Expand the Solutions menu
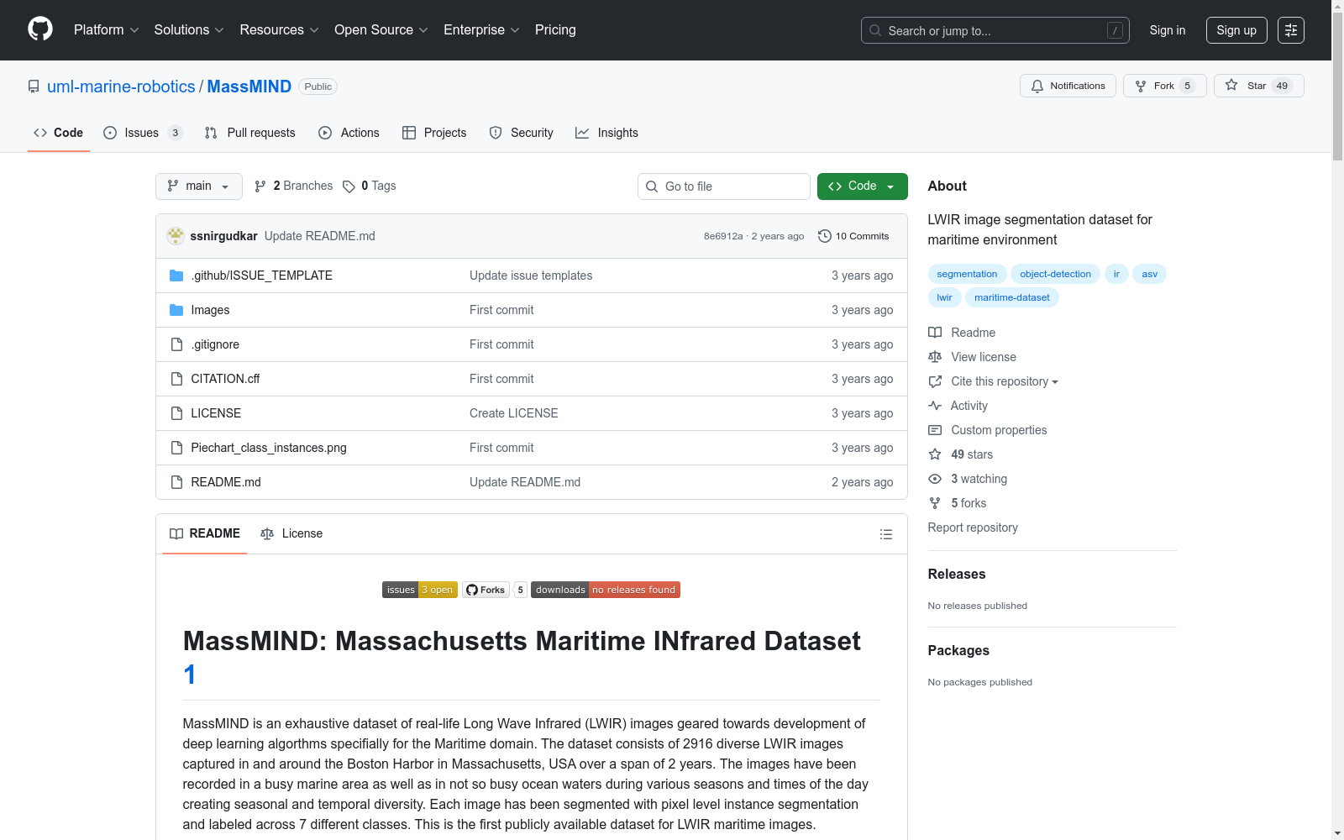This screenshot has height=840, width=1344. (x=189, y=30)
